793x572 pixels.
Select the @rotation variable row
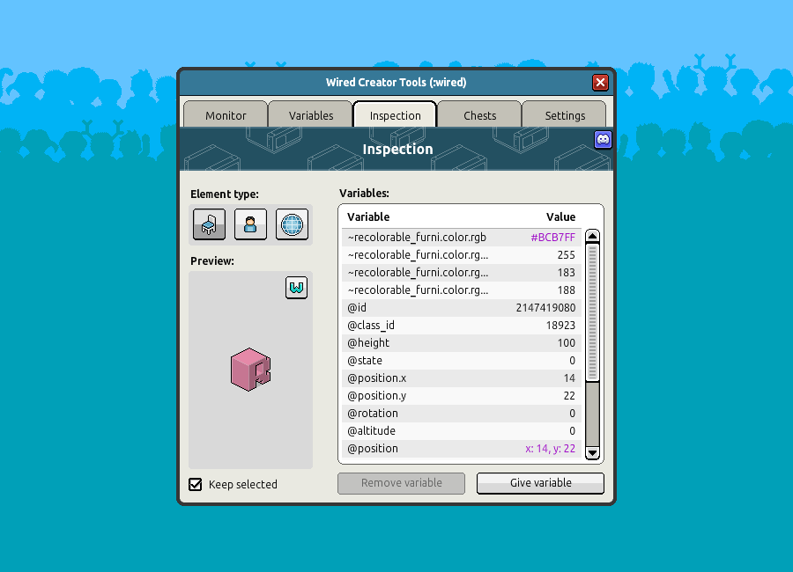click(x=461, y=414)
